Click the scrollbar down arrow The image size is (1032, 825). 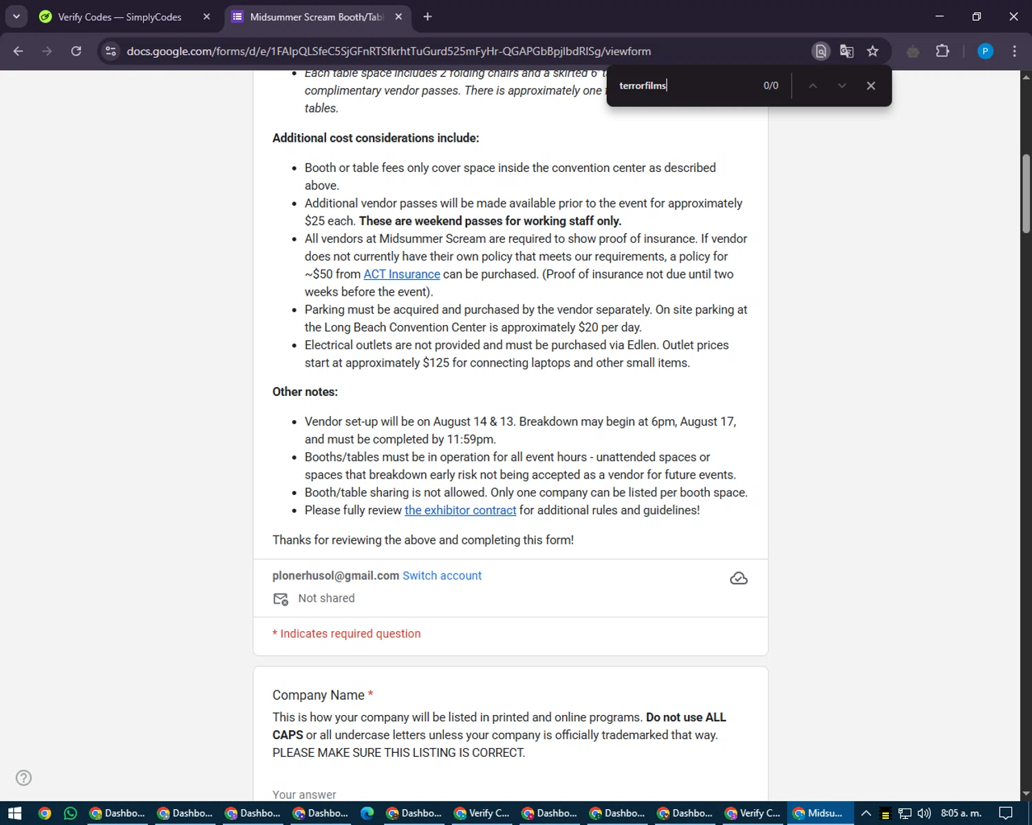click(1026, 794)
